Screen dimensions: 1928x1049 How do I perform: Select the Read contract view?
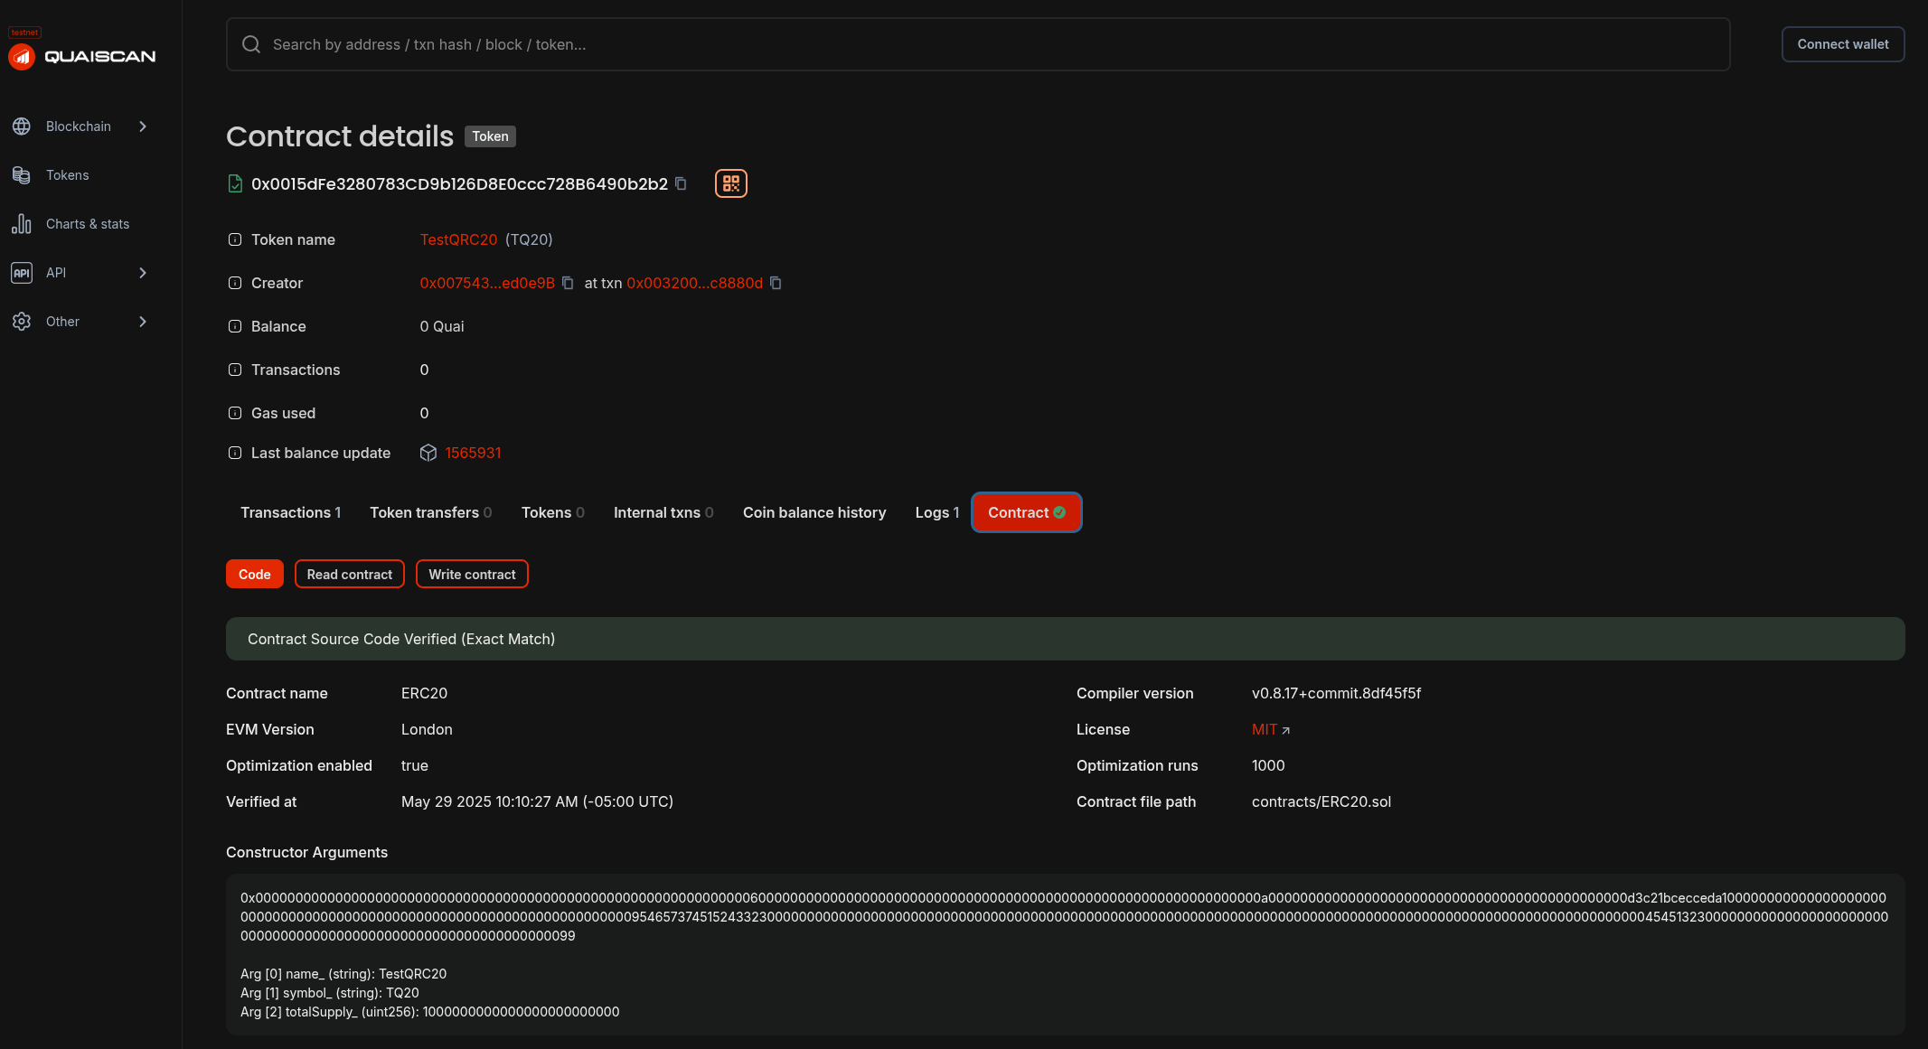click(349, 575)
